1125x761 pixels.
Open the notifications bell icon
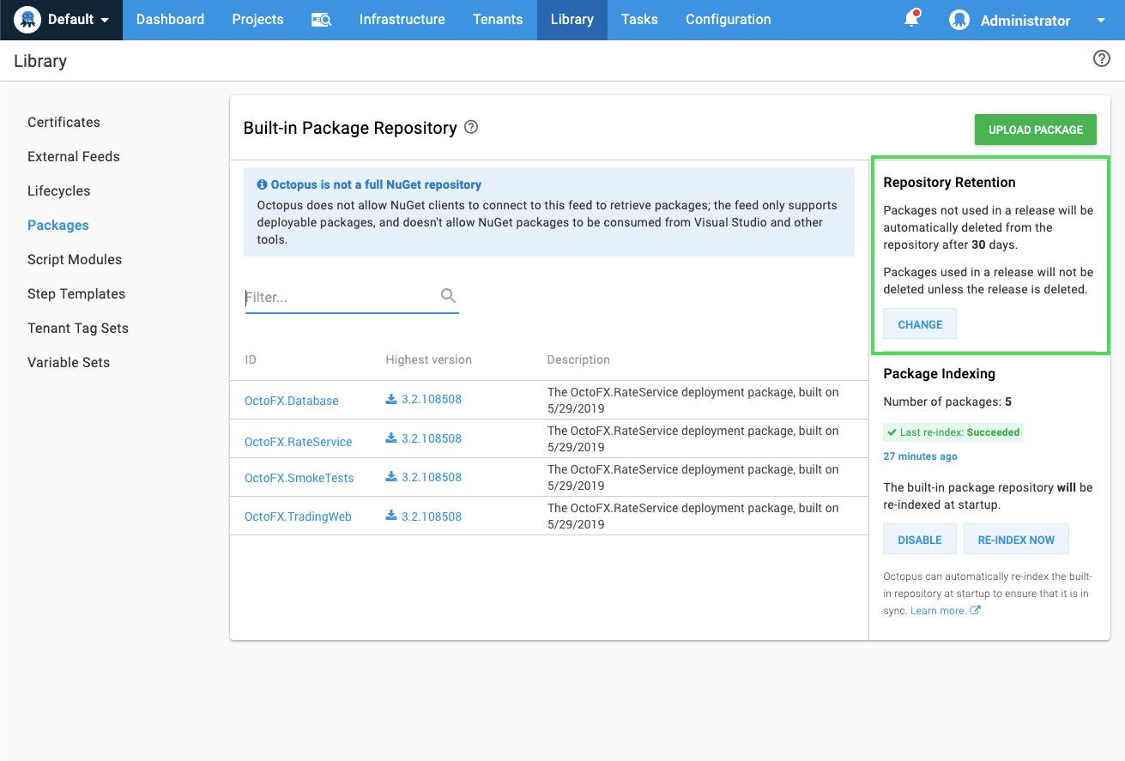(911, 19)
